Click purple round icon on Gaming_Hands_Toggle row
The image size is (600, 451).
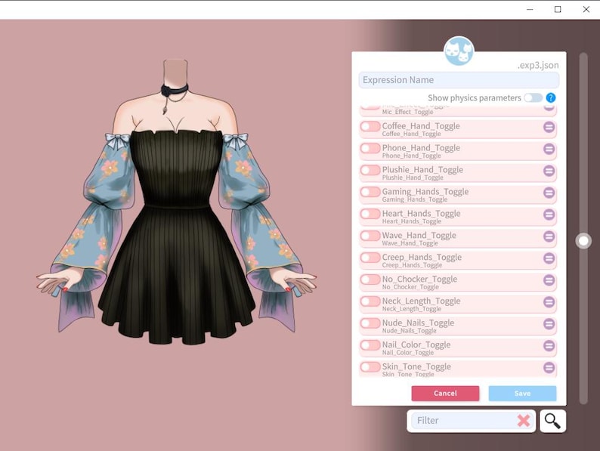[549, 193]
